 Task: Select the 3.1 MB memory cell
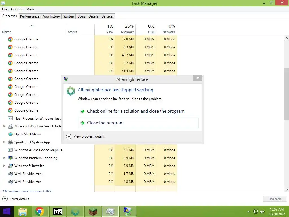click(x=125, y=150)
